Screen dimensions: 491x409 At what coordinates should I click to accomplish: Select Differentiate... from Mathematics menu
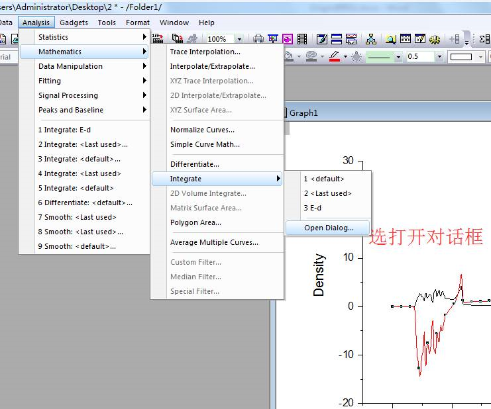pos(194,164)
